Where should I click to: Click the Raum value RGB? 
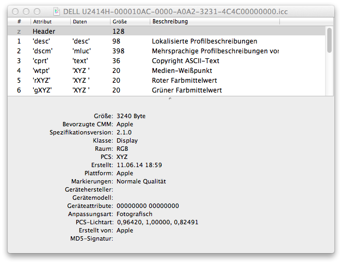(123, 149)
